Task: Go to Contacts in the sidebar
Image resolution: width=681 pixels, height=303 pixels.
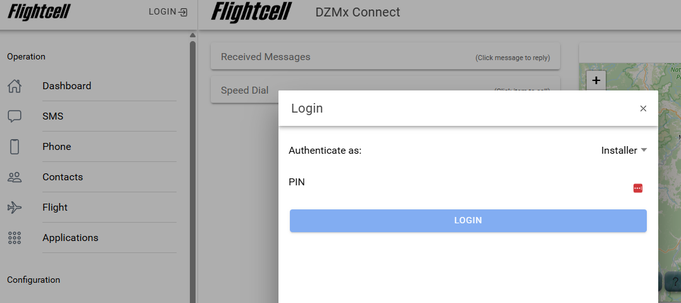Action: click(x=63, y=177)
